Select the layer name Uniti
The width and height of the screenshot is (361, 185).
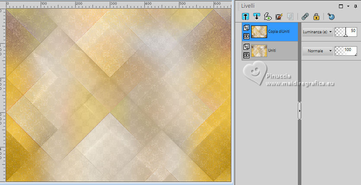pyautogui.click(x=272, y=51)
